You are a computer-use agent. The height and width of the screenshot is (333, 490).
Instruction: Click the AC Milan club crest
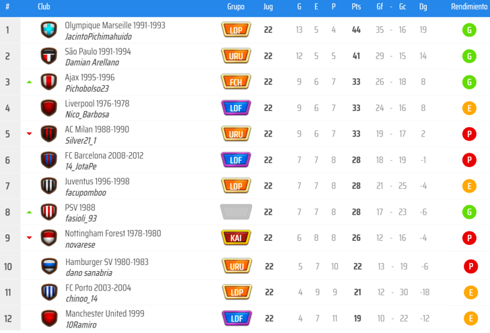coord(48,134)
